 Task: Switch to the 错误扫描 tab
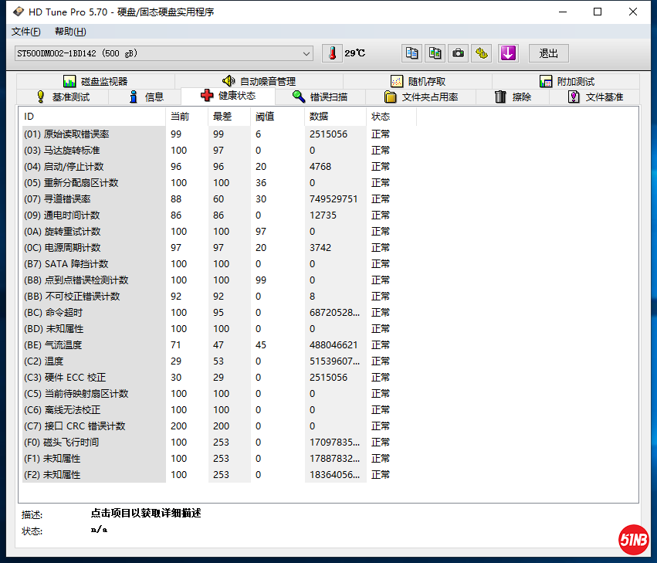(320, 97)
